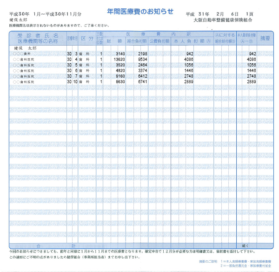Select 2748 in the 本人負担額Ⓐ column

coord(189,76)
